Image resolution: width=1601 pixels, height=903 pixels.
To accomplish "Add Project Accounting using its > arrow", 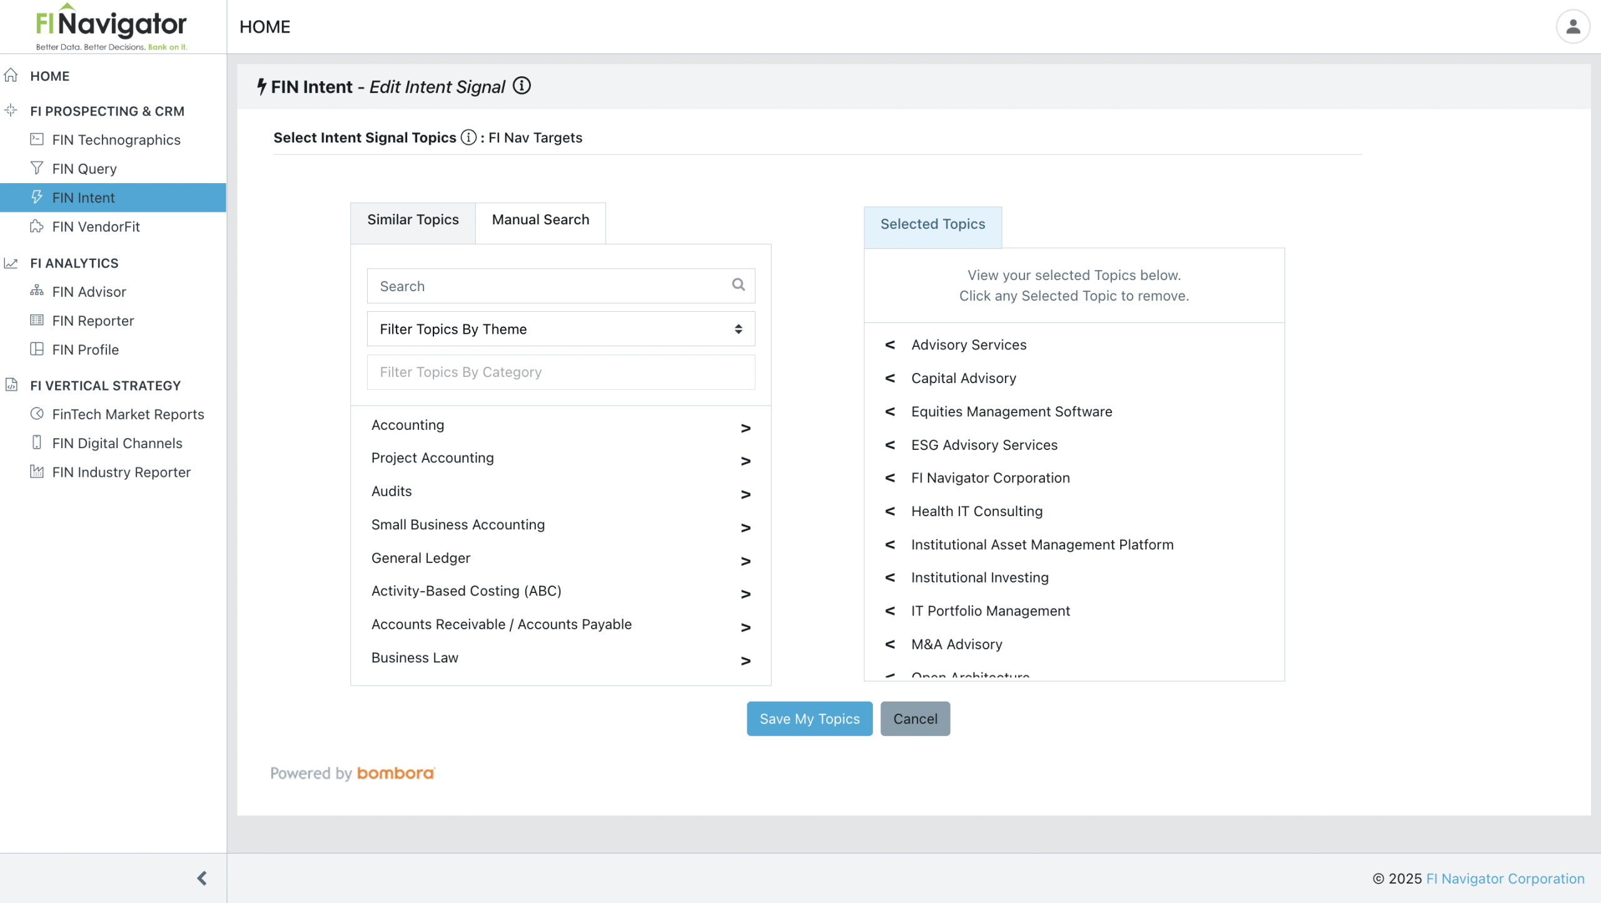I will (x=745, y=461).
